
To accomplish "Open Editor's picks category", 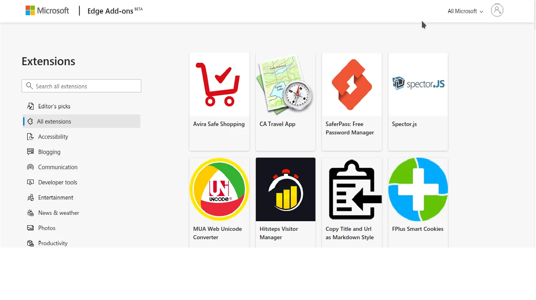I will [x=54, y=106].
